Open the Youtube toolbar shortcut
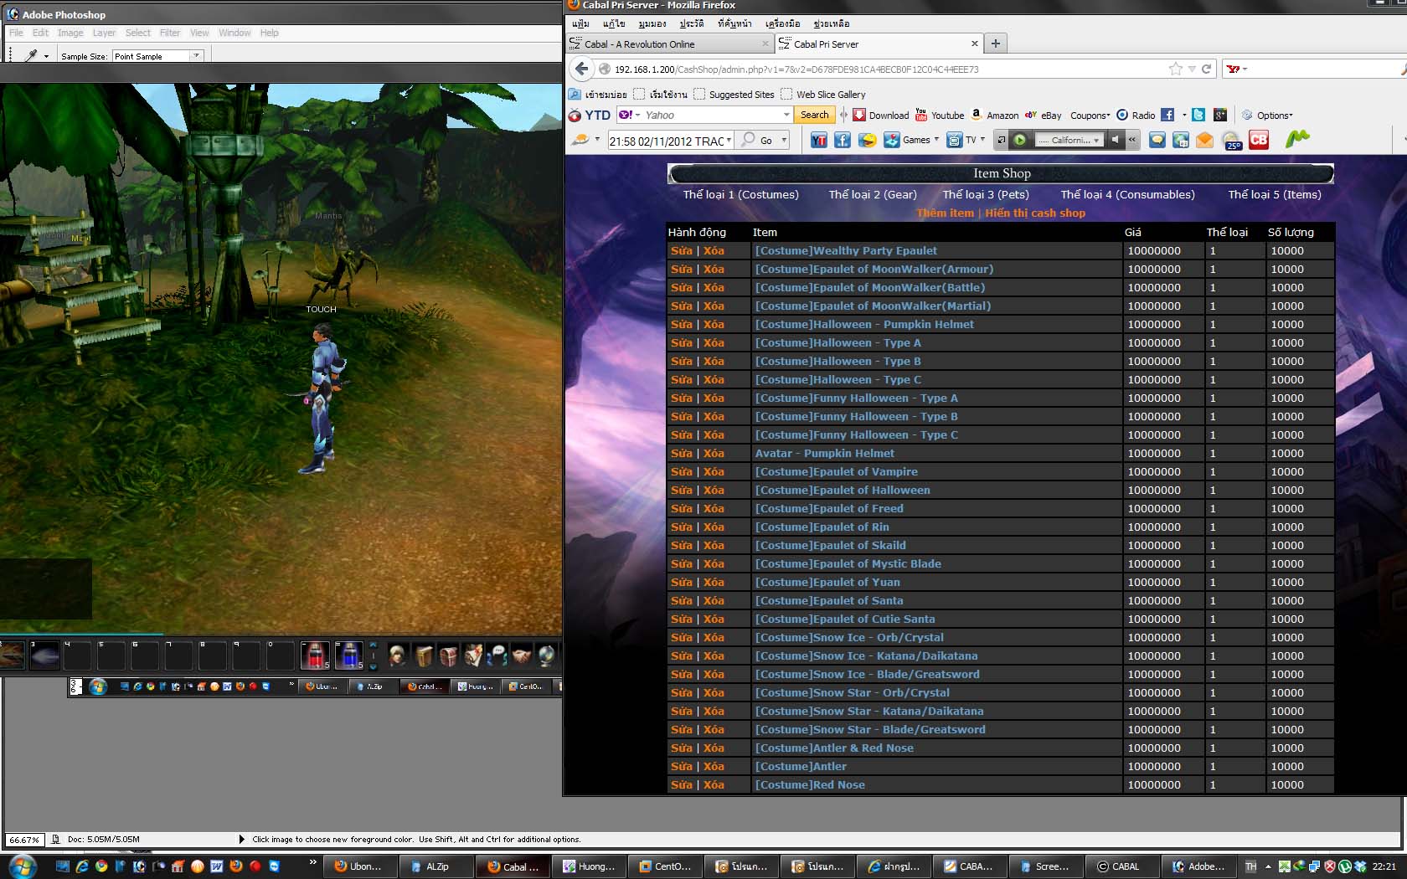This screenshot has width=1407, height=879. [x=939, y=116]
